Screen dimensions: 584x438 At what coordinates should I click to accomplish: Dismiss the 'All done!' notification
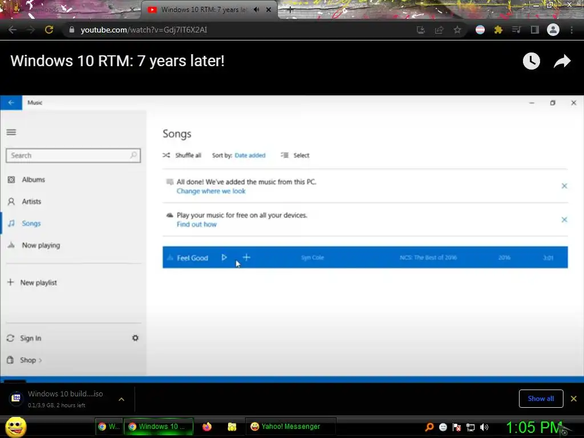coord(564,186)
